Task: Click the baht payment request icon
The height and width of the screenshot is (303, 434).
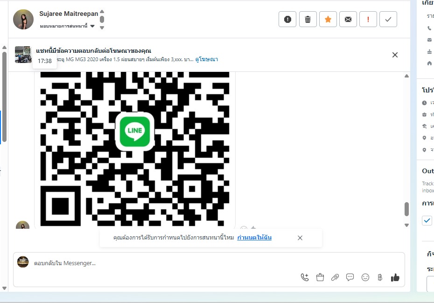Action: [x=380, y=277]
